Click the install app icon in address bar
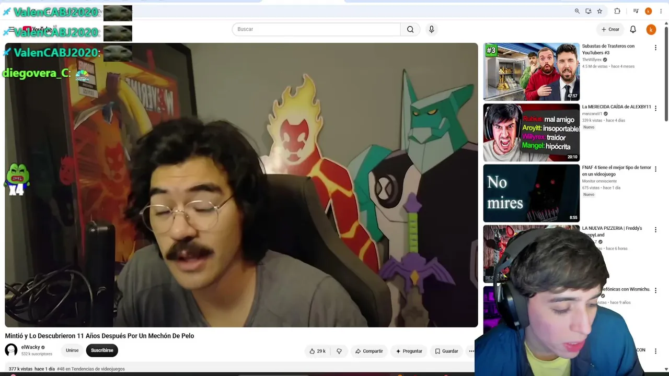669x376 pixels. point(589,11)
